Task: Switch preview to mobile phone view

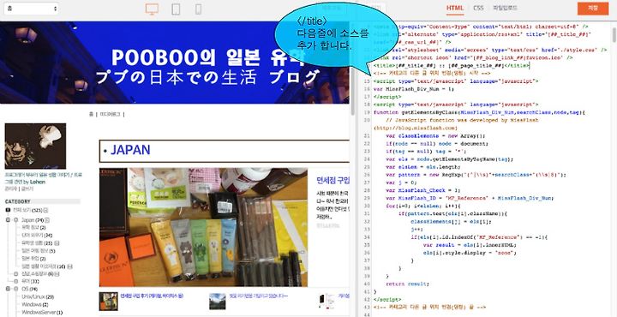Action: click(198, 9)
